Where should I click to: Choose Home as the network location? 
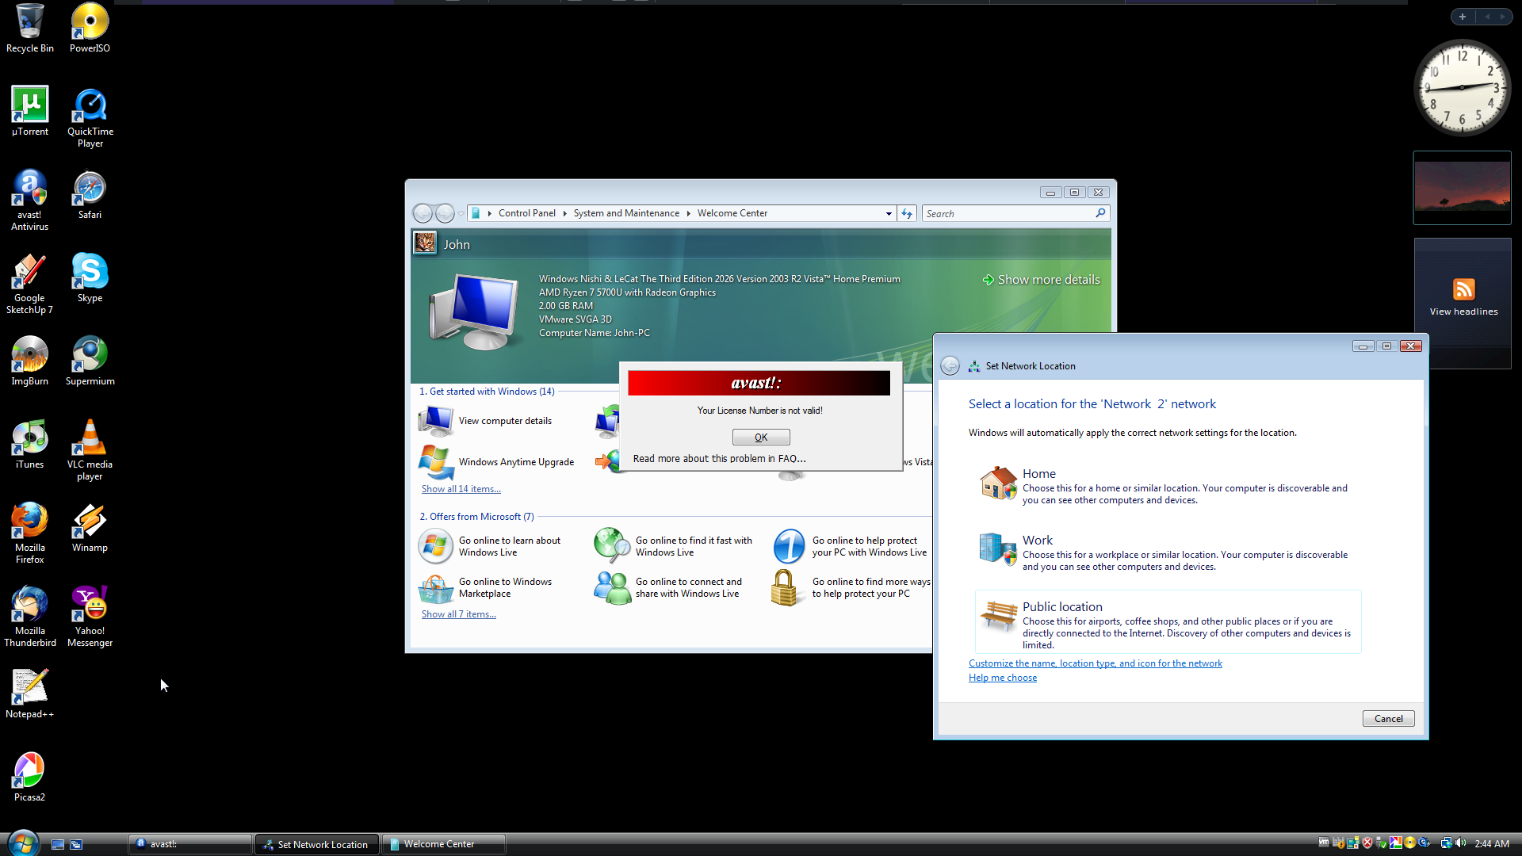(x=1168, y=485)
